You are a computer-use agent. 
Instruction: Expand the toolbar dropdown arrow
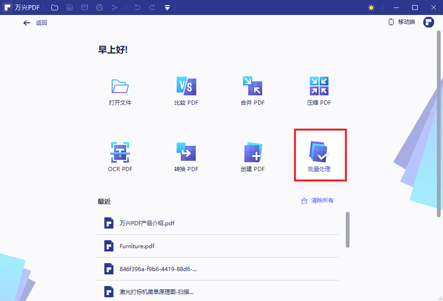coord(167,7)
